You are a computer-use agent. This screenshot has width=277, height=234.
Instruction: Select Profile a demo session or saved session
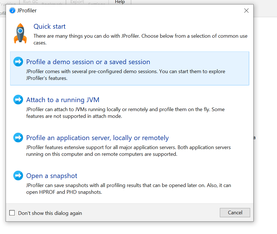click(88, 62)
